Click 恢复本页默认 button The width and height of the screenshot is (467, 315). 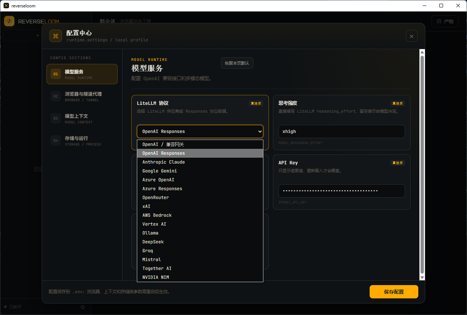click(237, 63)
